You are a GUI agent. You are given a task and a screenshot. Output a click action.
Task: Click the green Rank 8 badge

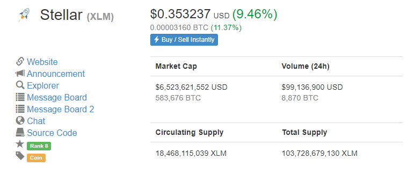[x=39, y=146]
